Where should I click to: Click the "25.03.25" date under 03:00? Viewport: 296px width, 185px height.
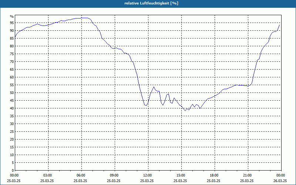47,181
